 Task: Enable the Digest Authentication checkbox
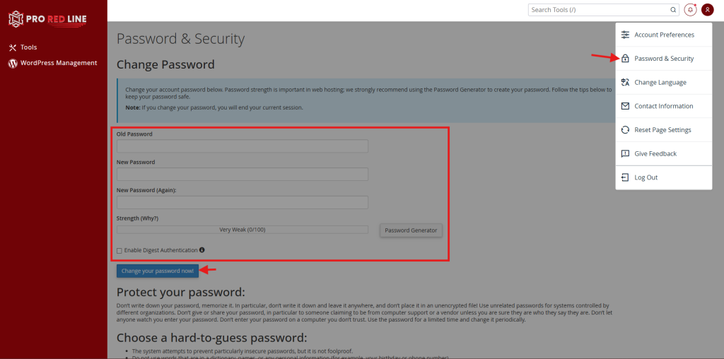point(119,250)
